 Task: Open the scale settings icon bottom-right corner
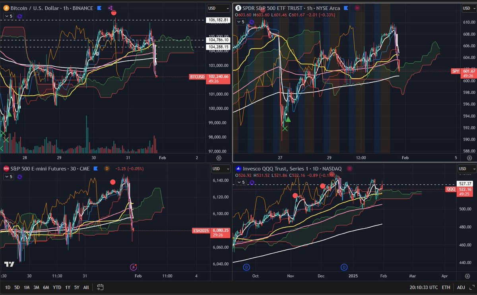(467, 276)
